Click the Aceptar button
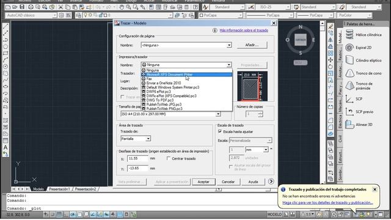Screen dimensions: 391x220 pyautogui.click(x=203, y=182)
